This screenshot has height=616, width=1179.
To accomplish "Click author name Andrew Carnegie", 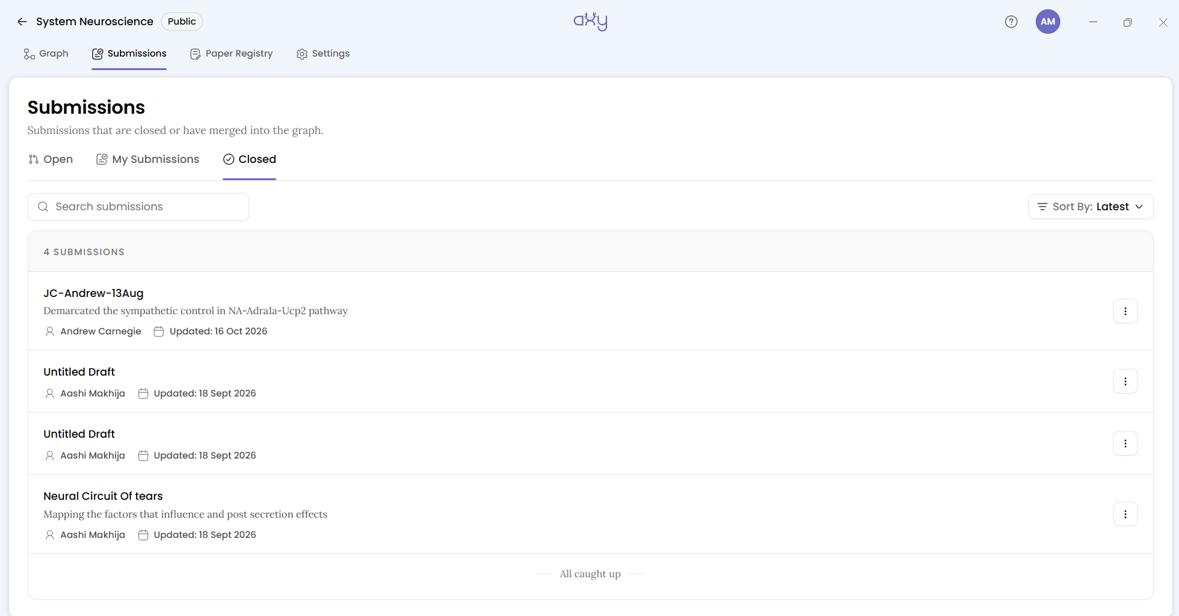I will (x=101, y=331).
